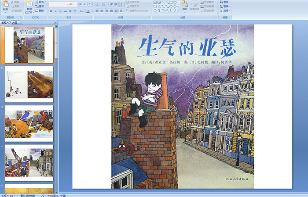Open the Font dialog launcher
This screenshot has height=197, width=308.
tap(92, 18)
